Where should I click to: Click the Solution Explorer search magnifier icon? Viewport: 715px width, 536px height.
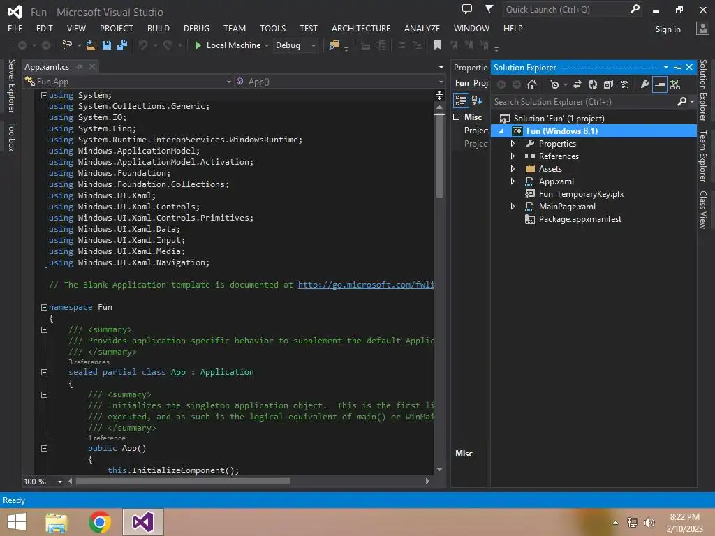click(681, 101)
